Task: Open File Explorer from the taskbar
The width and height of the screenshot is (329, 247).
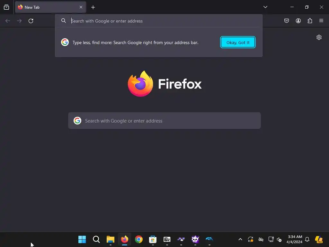Action: click(111, 239)
